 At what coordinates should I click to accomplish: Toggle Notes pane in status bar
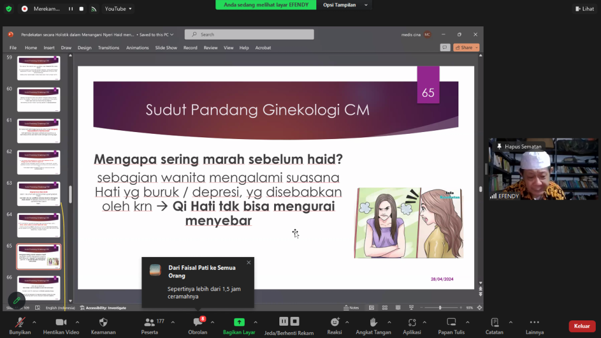pyautogui.click(x=351, y=307)
